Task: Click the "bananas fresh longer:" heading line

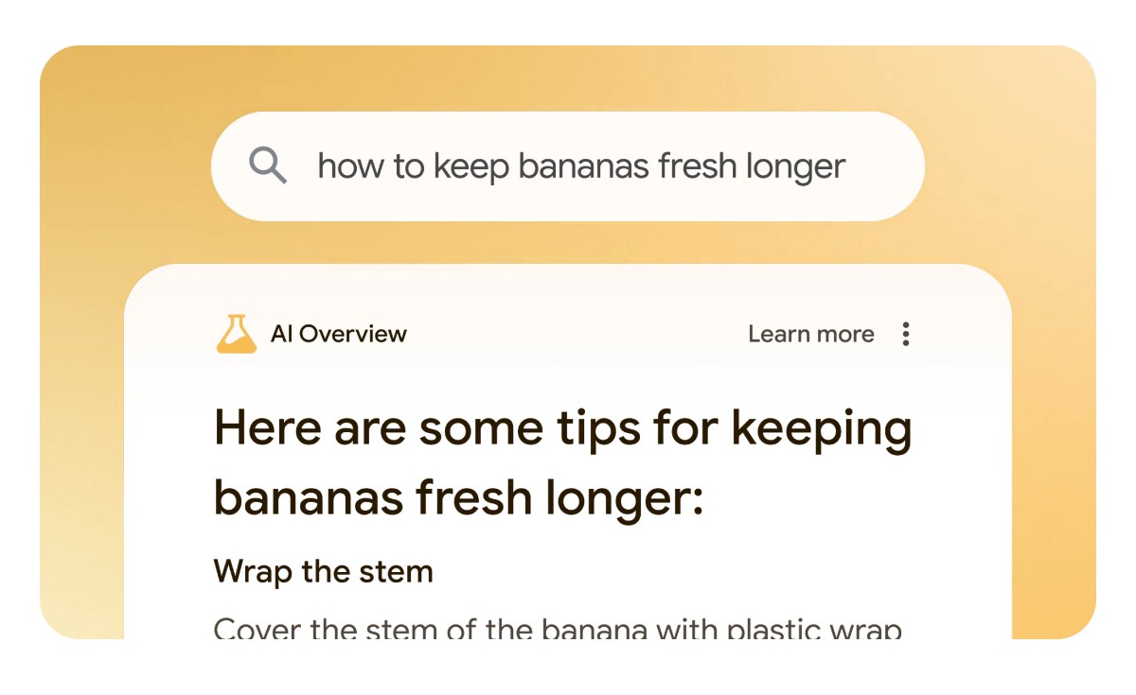Action: tap(458, 496)
